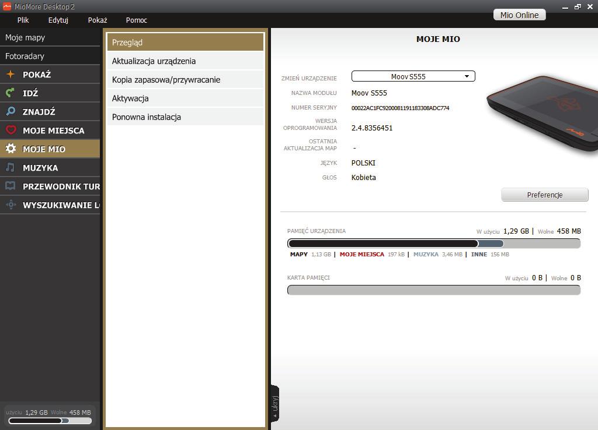Screen dimensions: 598x430
Task: Click Moov S555 module name value
Action: [369, 93]
